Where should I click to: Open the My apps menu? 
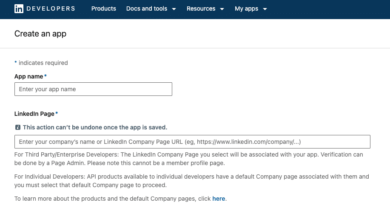click(x=251, y=8)
